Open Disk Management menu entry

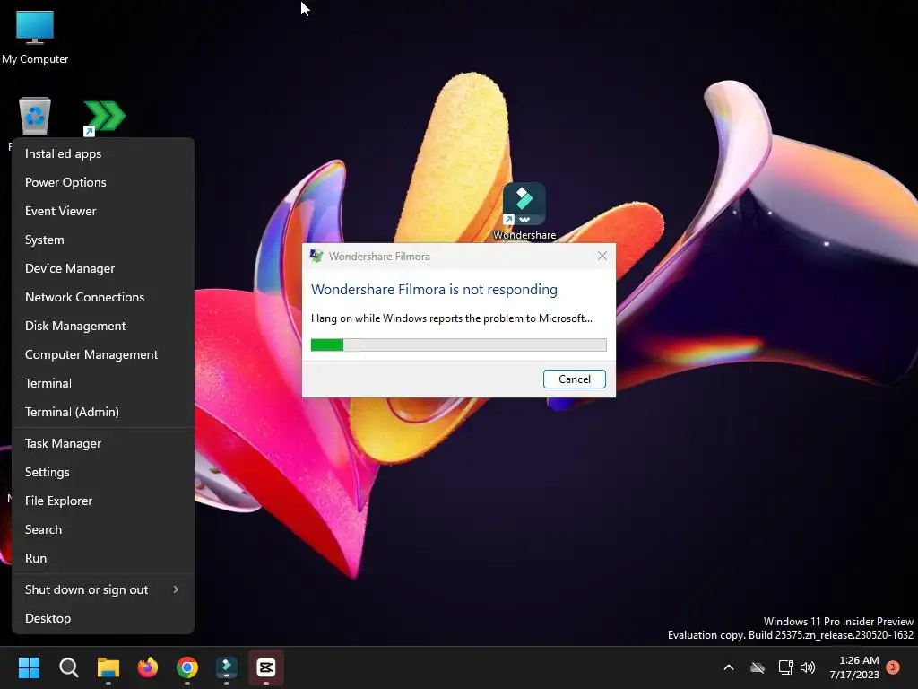[103, 326]
